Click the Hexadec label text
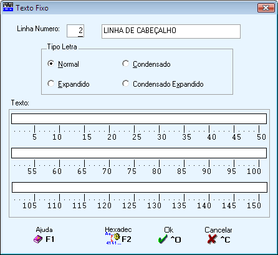278x255 pixels. (118, 229)
